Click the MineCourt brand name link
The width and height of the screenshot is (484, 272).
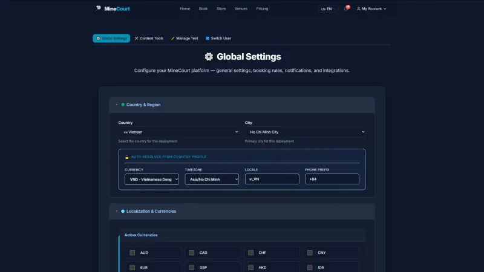[117, 8]
